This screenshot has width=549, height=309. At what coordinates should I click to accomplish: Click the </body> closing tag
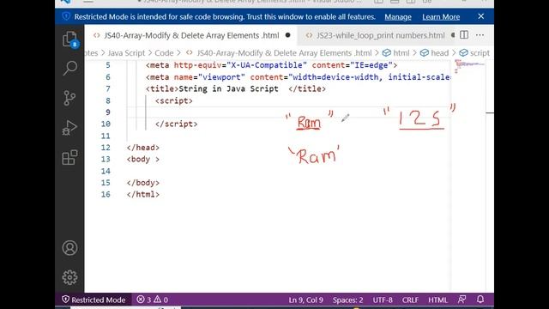[x=143, y=183]
